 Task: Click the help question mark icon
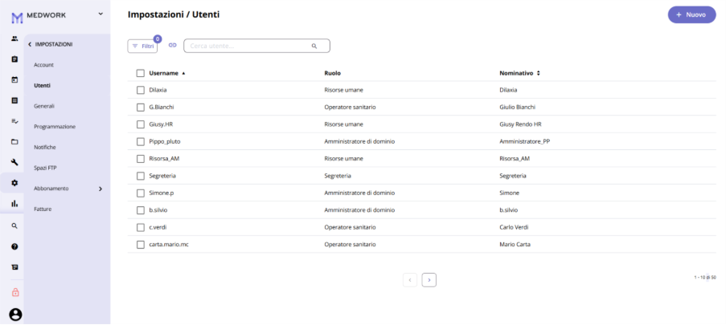(x=14, y=247)
